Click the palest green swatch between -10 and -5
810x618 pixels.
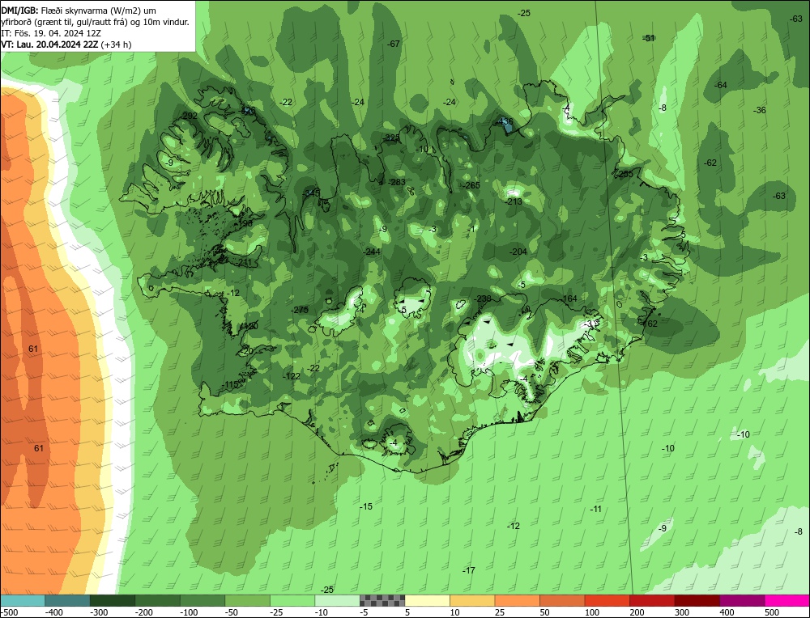(337, 600)
